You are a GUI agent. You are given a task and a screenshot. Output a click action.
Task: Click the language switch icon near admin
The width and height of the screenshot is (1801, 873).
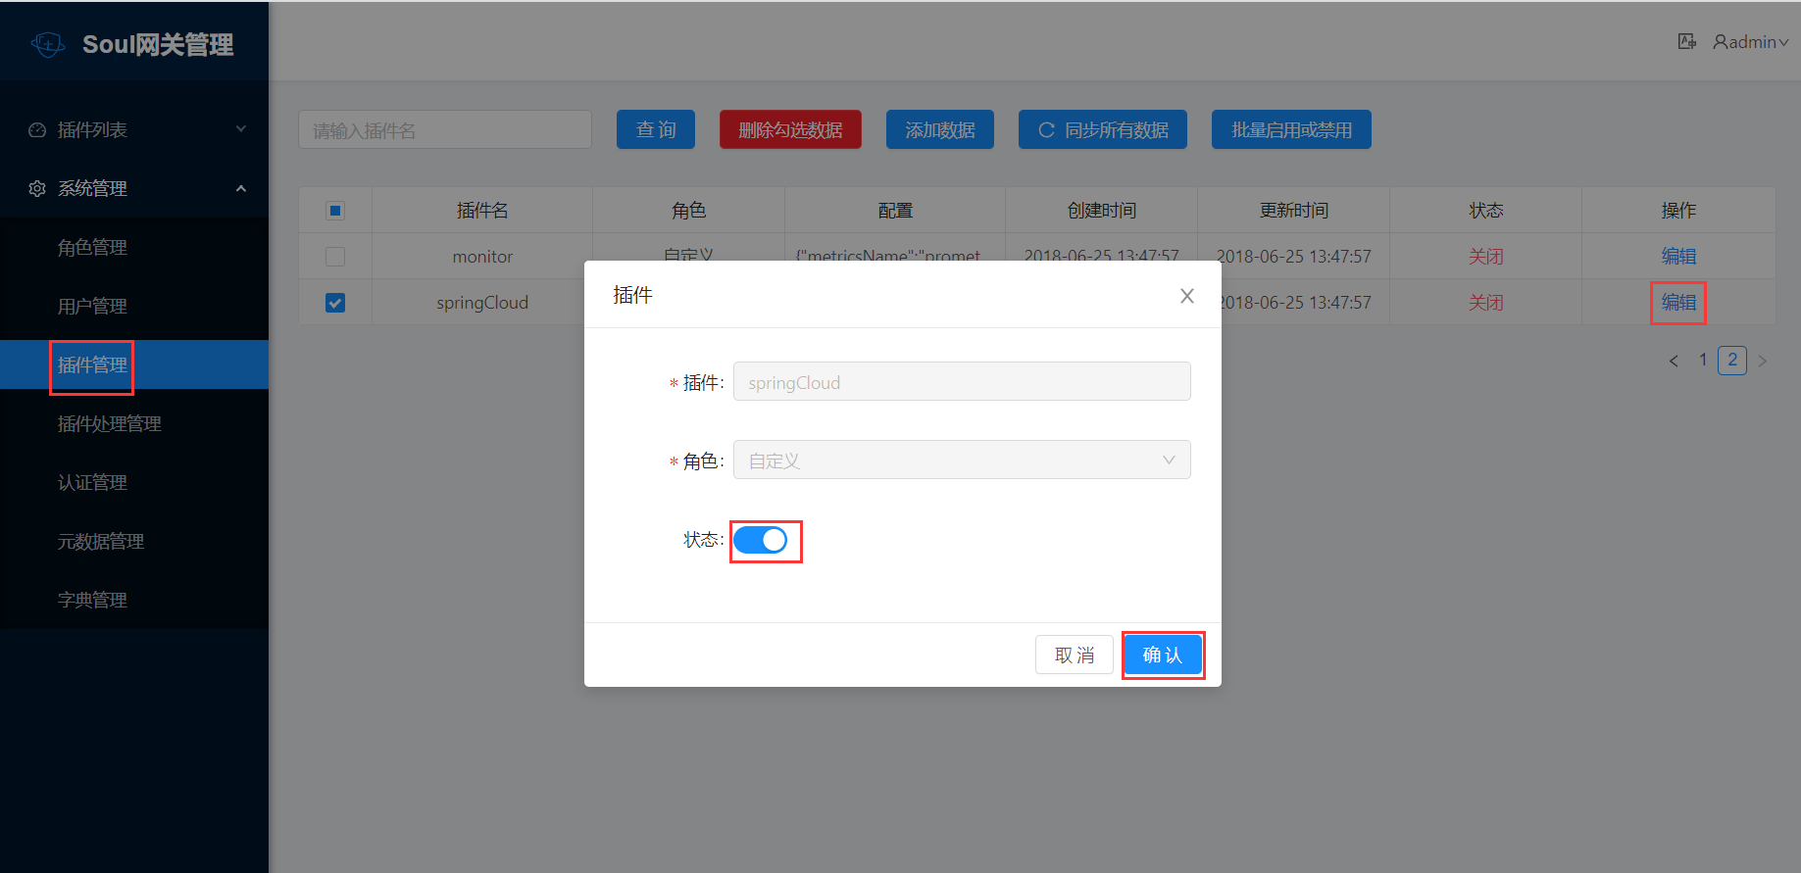tap(1686, 41)
